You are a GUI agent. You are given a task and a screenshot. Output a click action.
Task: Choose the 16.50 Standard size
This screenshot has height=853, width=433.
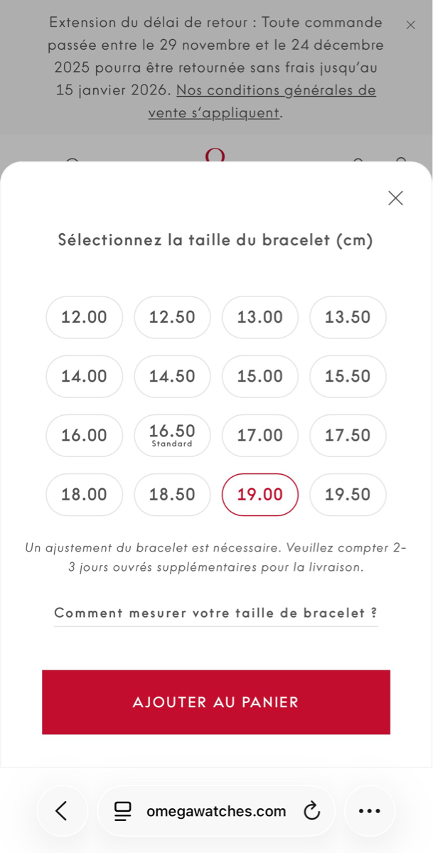click(x=172, y=435)
